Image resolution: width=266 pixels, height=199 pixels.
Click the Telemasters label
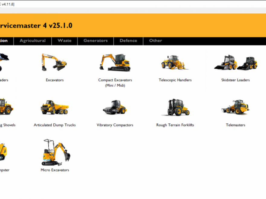(x=235, y=125)
